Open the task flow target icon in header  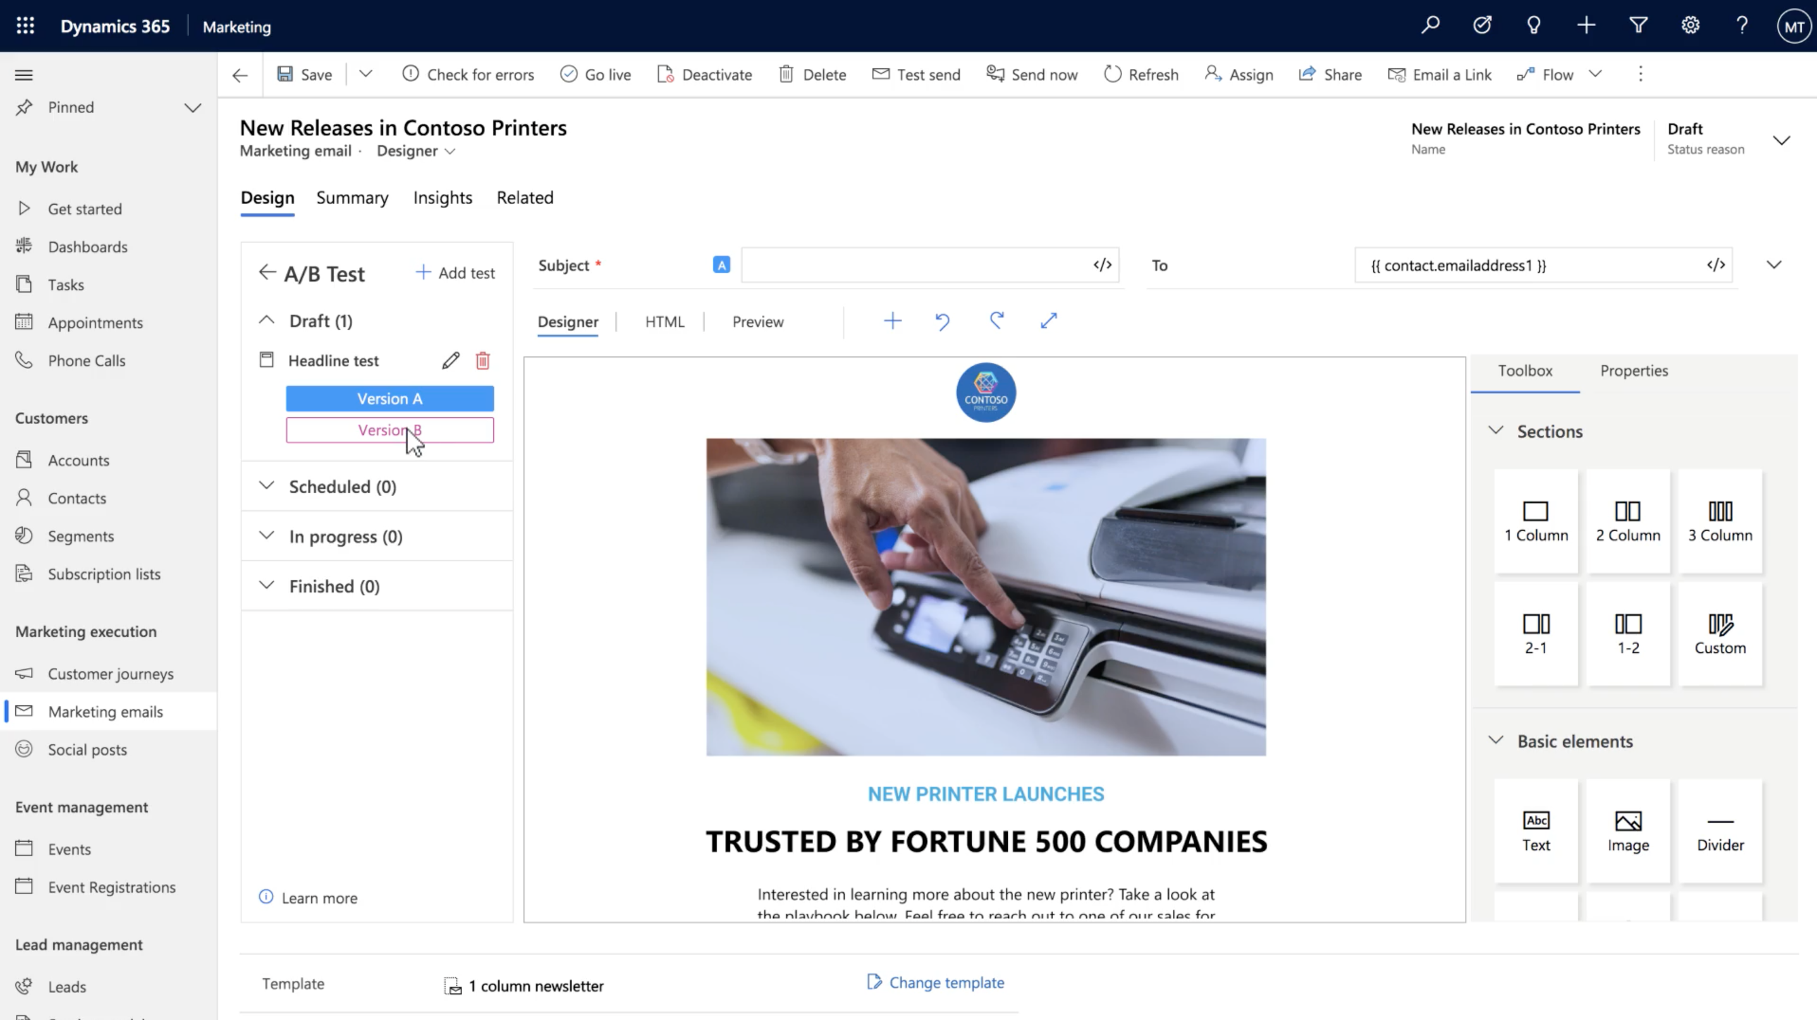(x=1482, y=25)
